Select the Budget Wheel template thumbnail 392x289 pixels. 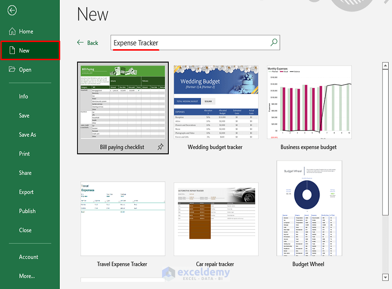[x=309, y=208]
